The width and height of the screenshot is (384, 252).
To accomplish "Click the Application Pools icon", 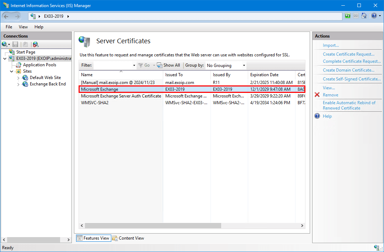I will point(18,65).
